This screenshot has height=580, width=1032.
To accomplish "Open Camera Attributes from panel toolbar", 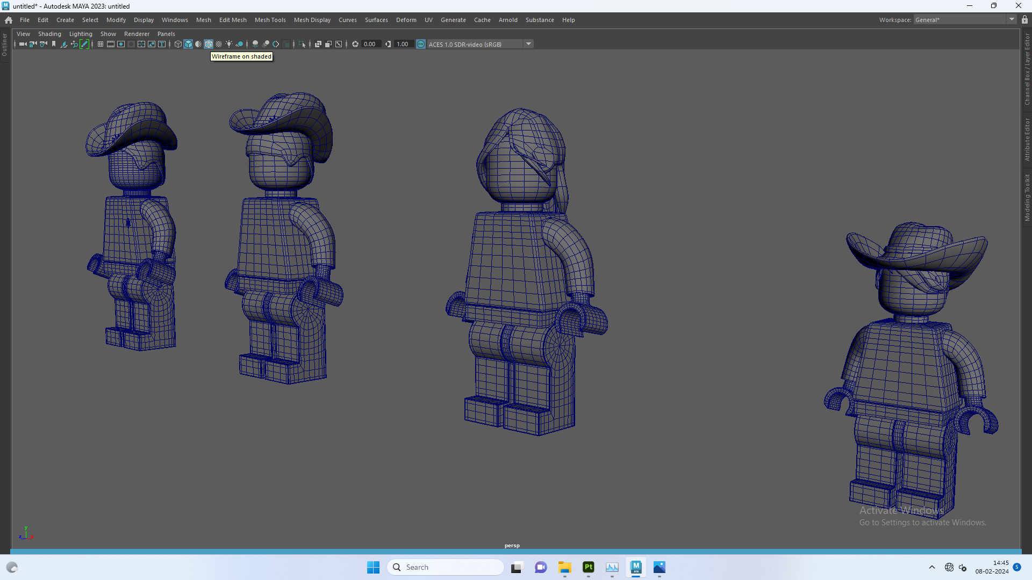I will pyautogui.click(x=44, y=44).
